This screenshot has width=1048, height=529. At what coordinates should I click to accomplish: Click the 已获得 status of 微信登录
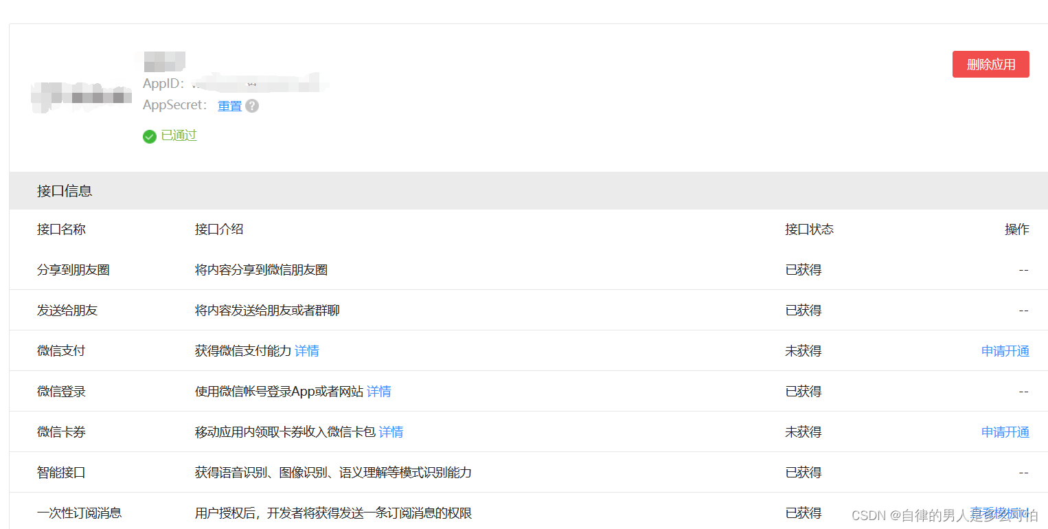[804, 392]
